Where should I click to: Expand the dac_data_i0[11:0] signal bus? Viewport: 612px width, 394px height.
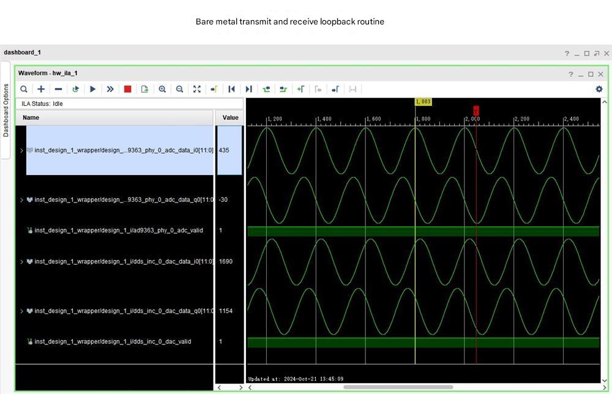pos(22,262)
